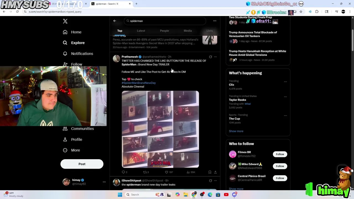The width and height of the screenshot is (354, 199).
Task: Select the Top tab
Action: (x=120, y=31)
